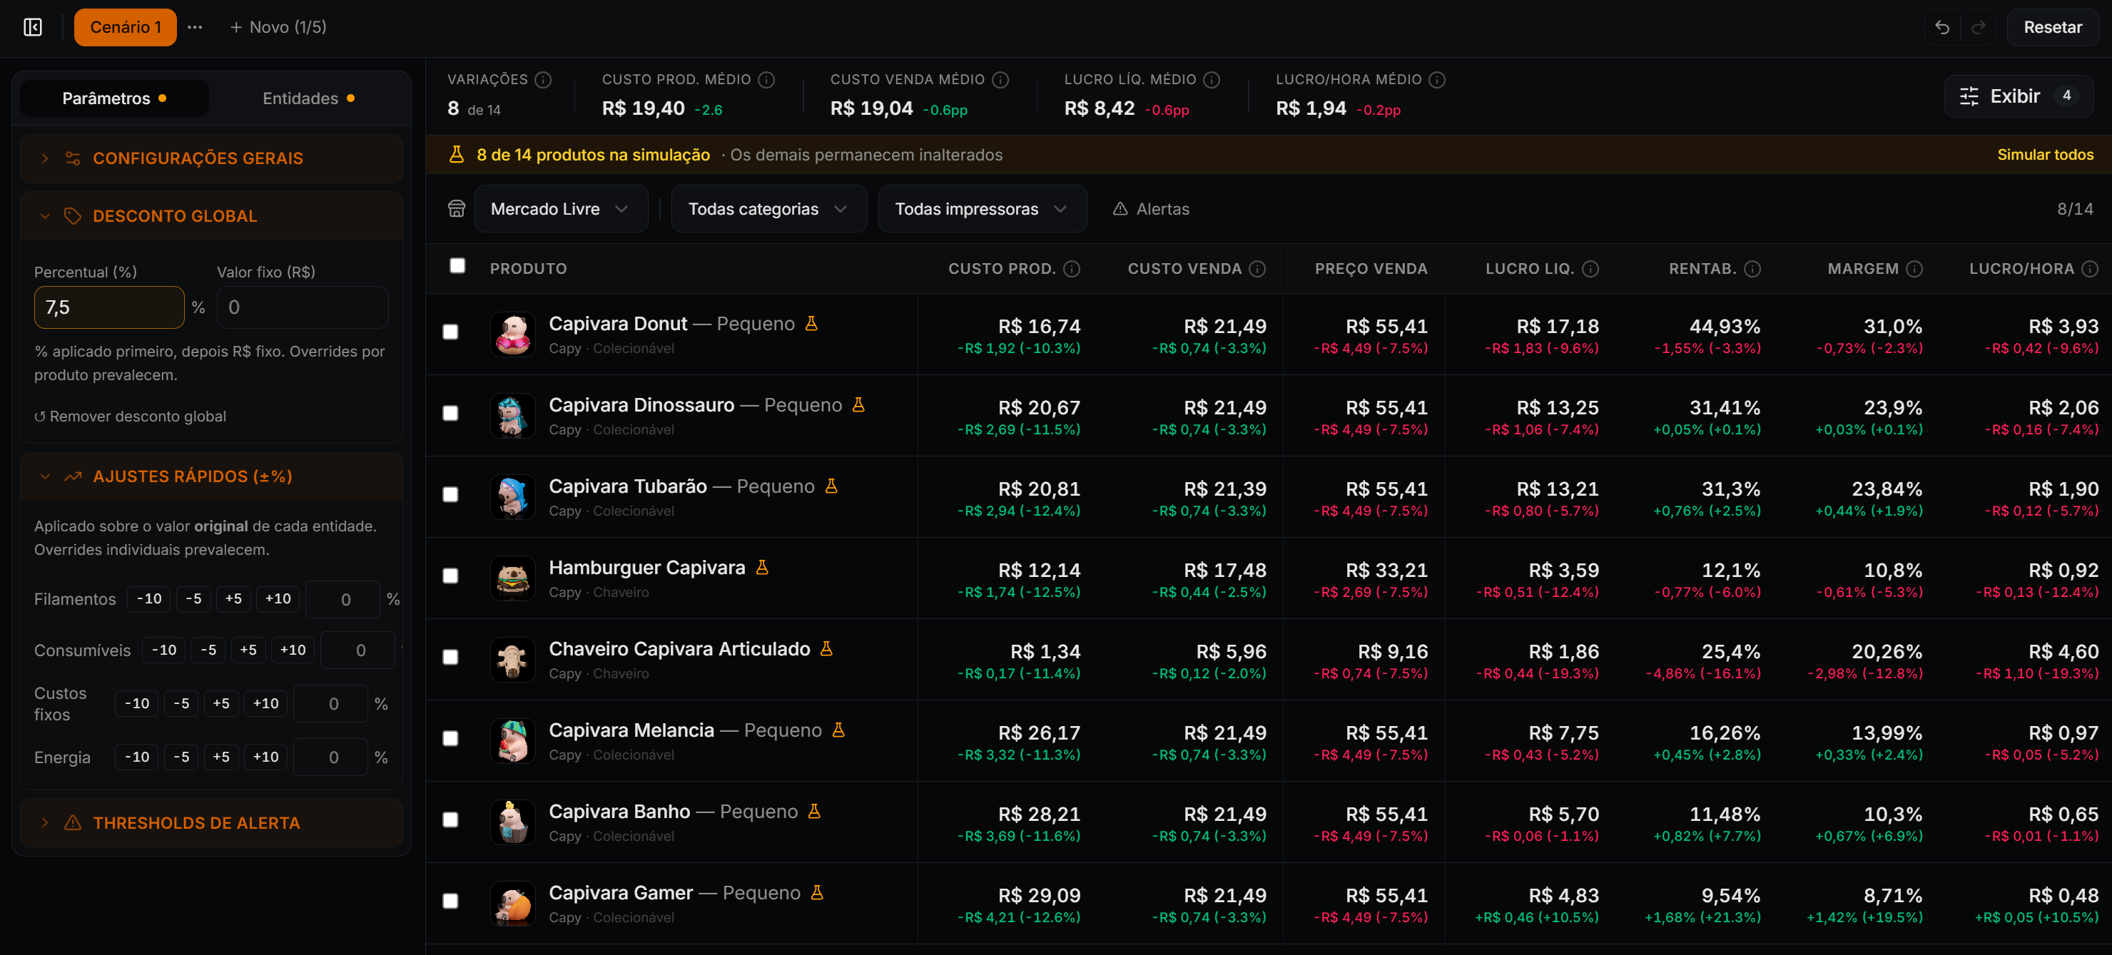This screenshot has height=955, width=2112.
Task: Click the marketplace store icon
Action: 457,209
